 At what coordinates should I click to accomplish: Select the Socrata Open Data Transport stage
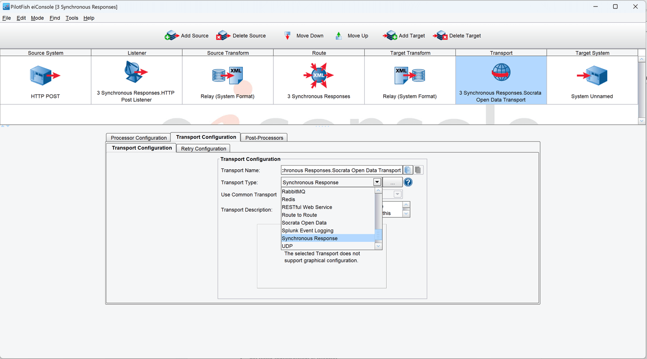point(501,80)
